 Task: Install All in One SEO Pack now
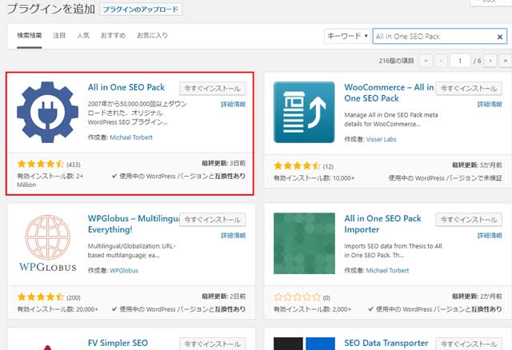[x=213, y=89]
